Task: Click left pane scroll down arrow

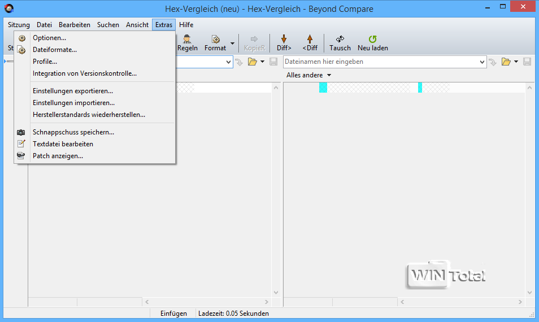Action: (276, 293)
